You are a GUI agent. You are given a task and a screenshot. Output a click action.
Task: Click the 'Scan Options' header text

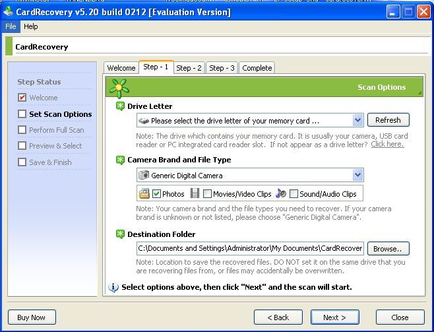click(382, 87)
